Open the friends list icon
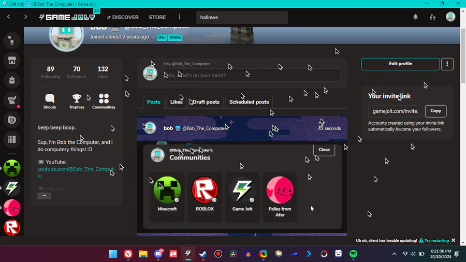 coord(432,17)
